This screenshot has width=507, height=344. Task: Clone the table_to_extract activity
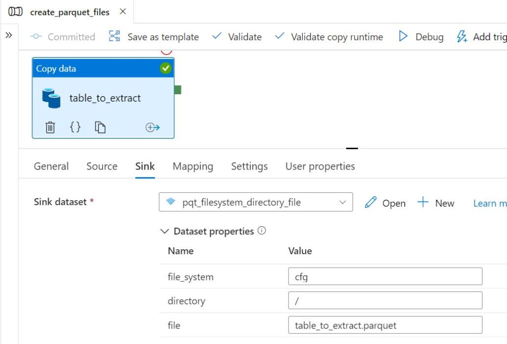(101, 127)
